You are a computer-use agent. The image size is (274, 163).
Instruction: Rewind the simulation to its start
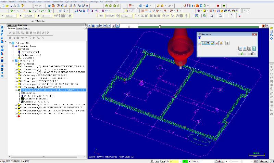point(97,26)
